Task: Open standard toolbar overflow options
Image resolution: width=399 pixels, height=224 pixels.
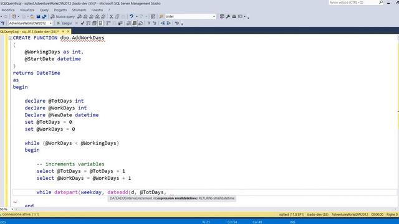Action: 248,17
